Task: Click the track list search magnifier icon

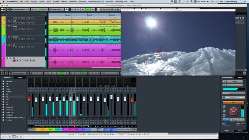Action: point(45,14)
